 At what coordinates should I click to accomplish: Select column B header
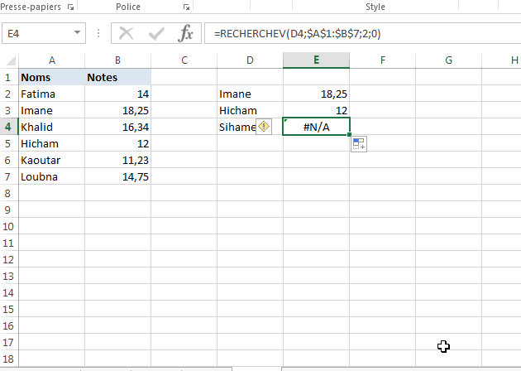pyautogui.click(x=118, y=60)
